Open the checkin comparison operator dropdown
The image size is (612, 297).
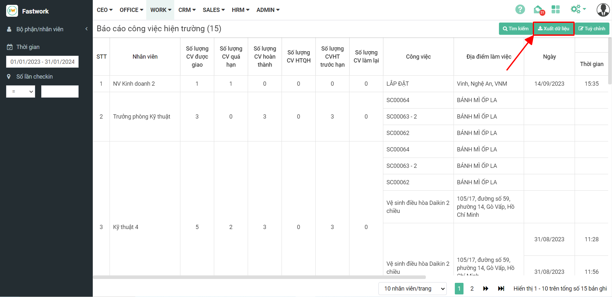point(21,91)
